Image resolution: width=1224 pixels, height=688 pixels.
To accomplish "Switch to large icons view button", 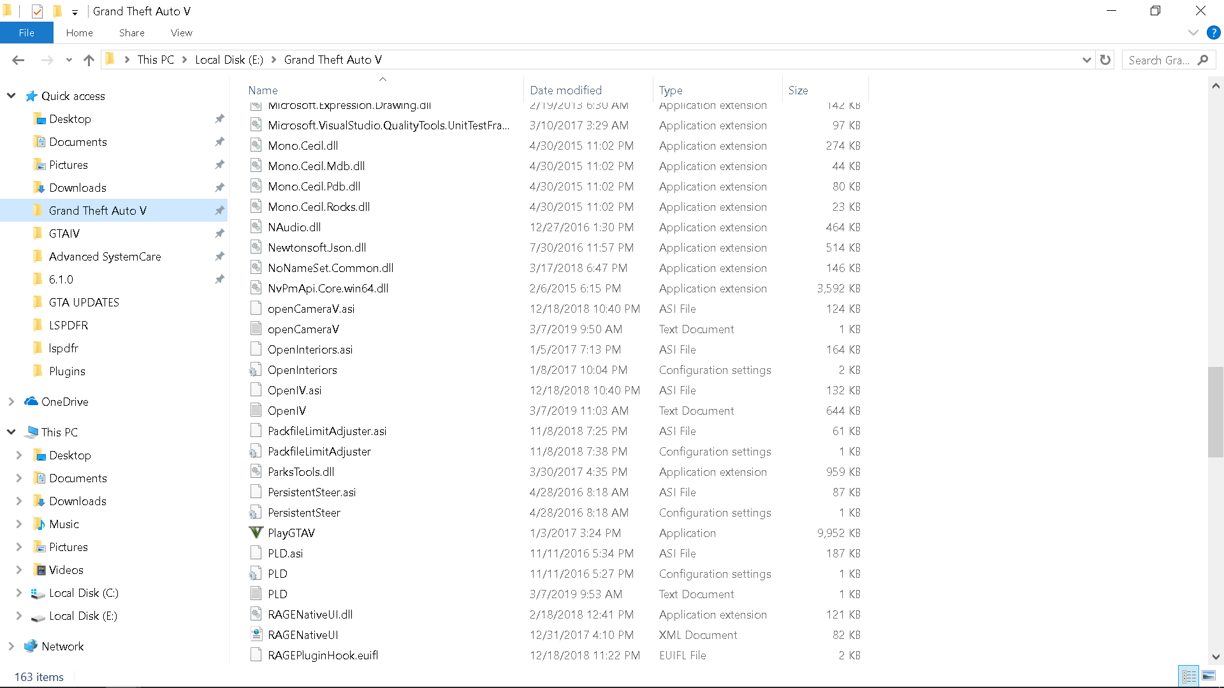I will (1209, 676).
